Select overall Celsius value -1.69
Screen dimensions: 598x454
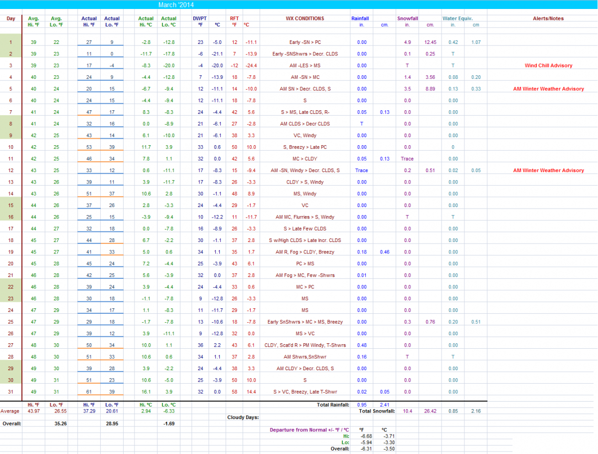(169, 423)
